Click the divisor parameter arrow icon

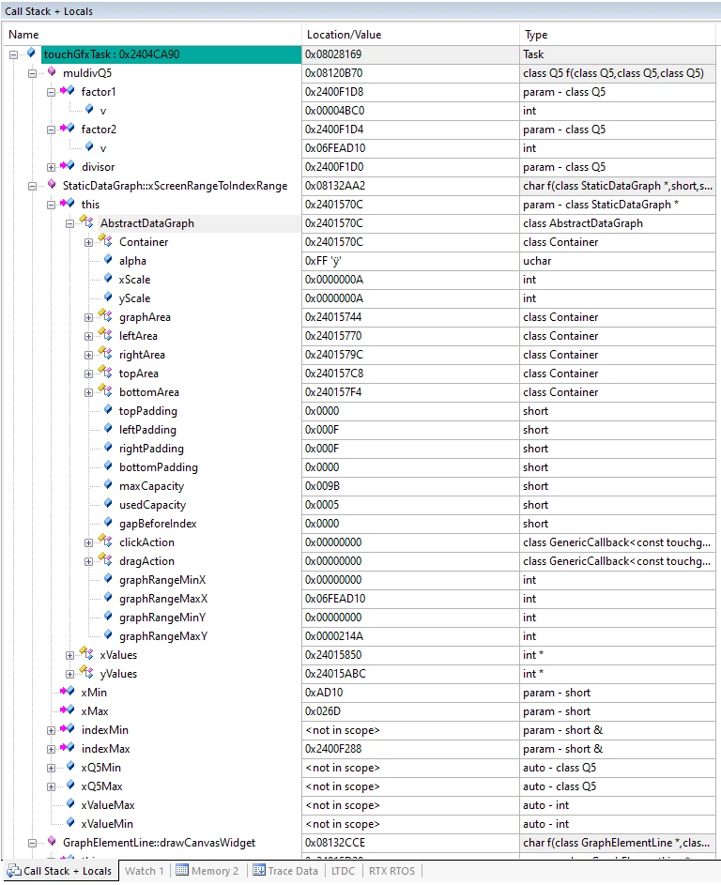(68, 165)
